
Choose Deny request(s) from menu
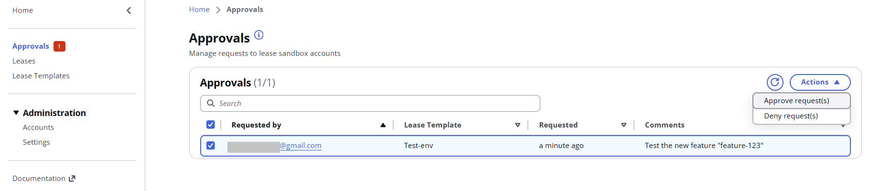click(791, 116)
